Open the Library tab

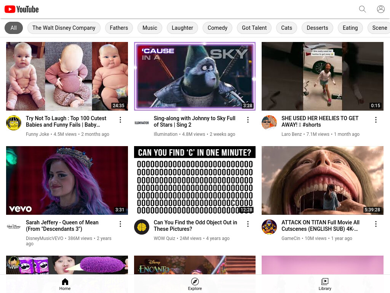(x=325, y=284)
